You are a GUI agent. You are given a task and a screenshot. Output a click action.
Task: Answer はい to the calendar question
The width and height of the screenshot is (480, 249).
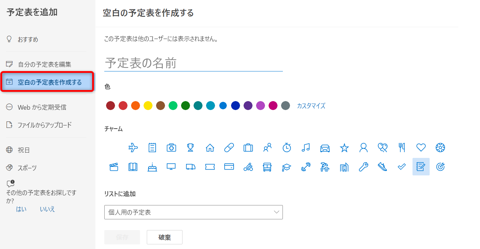click(x=21, y=209)
